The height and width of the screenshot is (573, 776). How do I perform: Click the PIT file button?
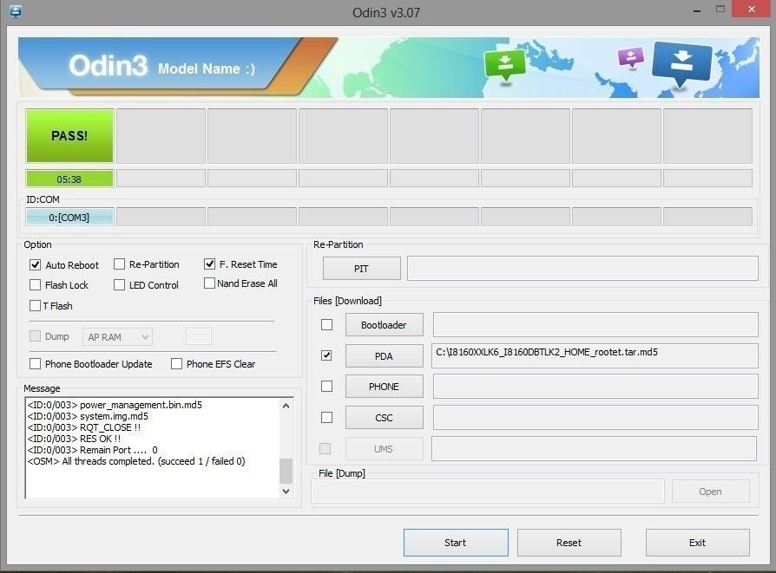pyautogui.click(x=362, y=269)
